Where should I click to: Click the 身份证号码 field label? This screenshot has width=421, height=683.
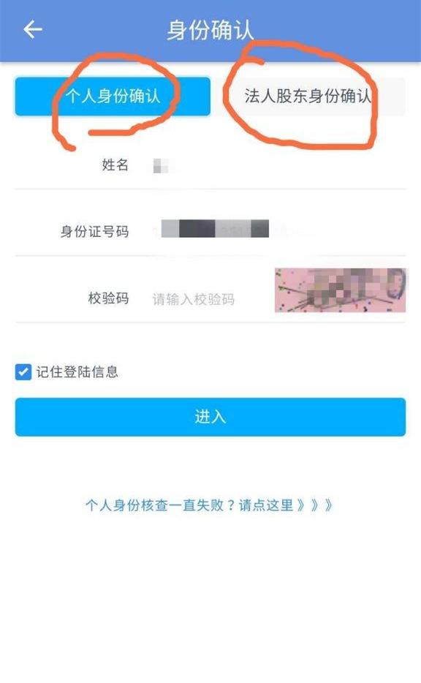coord(94,232)
